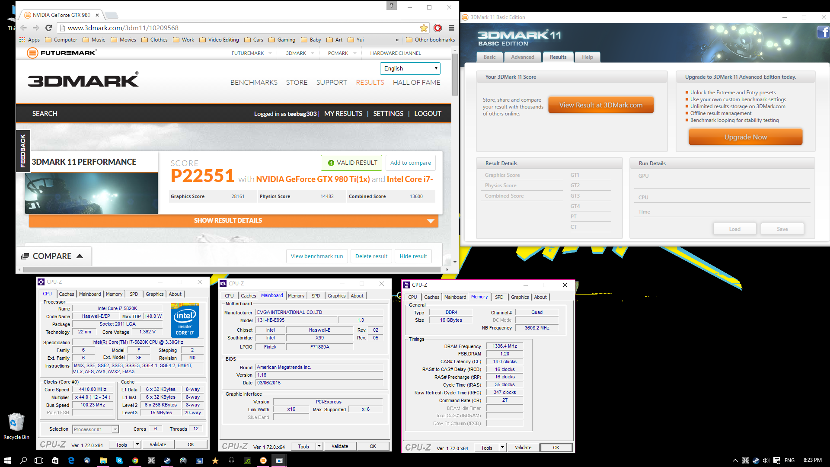The image size is (830, 467).
Task: Click the View benchmark run button
Action: click(317, 256)
